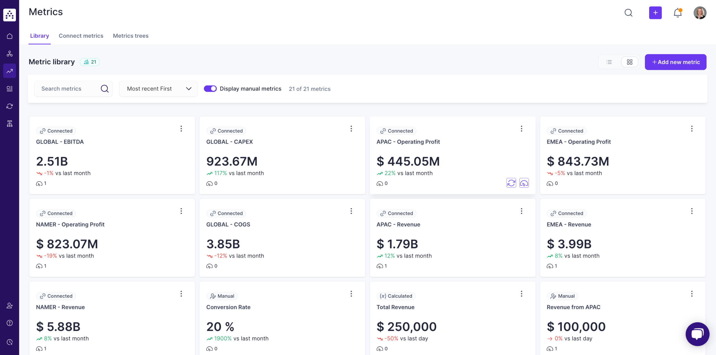The width and height of the screenshot is (716, 355).
Task: Open three-dot menu on EMEA - Revenue card
Action: [x=692, y=211]
